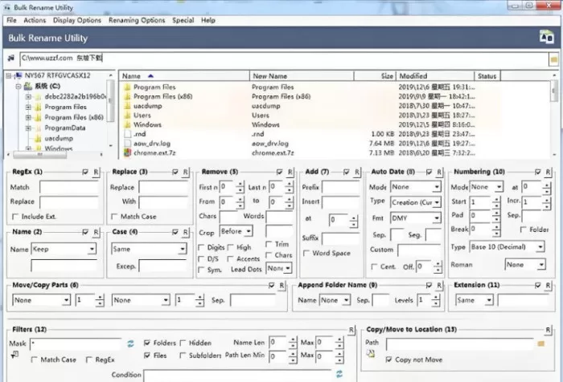The width and height of the screenshot is (563, 382).
Task: Click the Modified column header
Action: 435,76
